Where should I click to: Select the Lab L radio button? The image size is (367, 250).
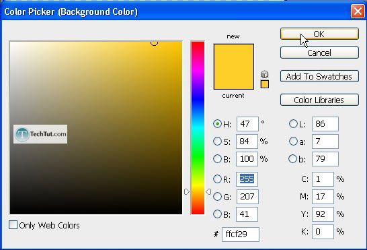(293, 123)
